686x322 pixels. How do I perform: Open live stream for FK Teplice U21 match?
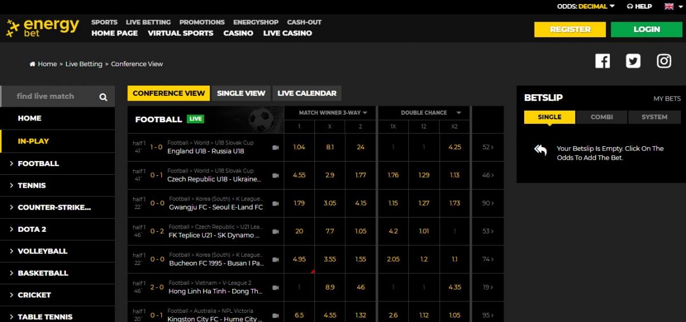(x=276, y=231)
